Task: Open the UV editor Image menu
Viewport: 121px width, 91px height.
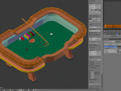Action: click(116, 32)
